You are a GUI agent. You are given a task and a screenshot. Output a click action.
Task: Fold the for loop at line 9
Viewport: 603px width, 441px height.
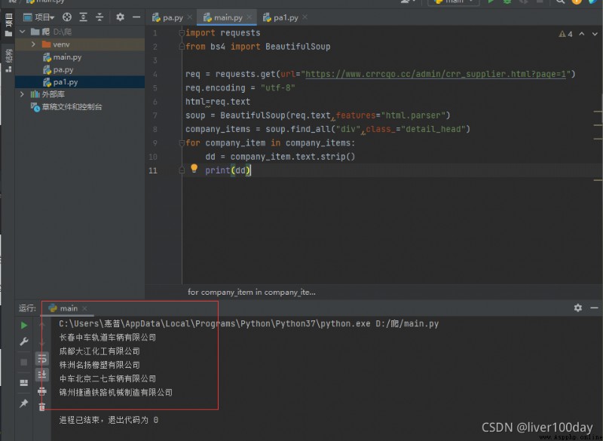(x=182, y=143)
